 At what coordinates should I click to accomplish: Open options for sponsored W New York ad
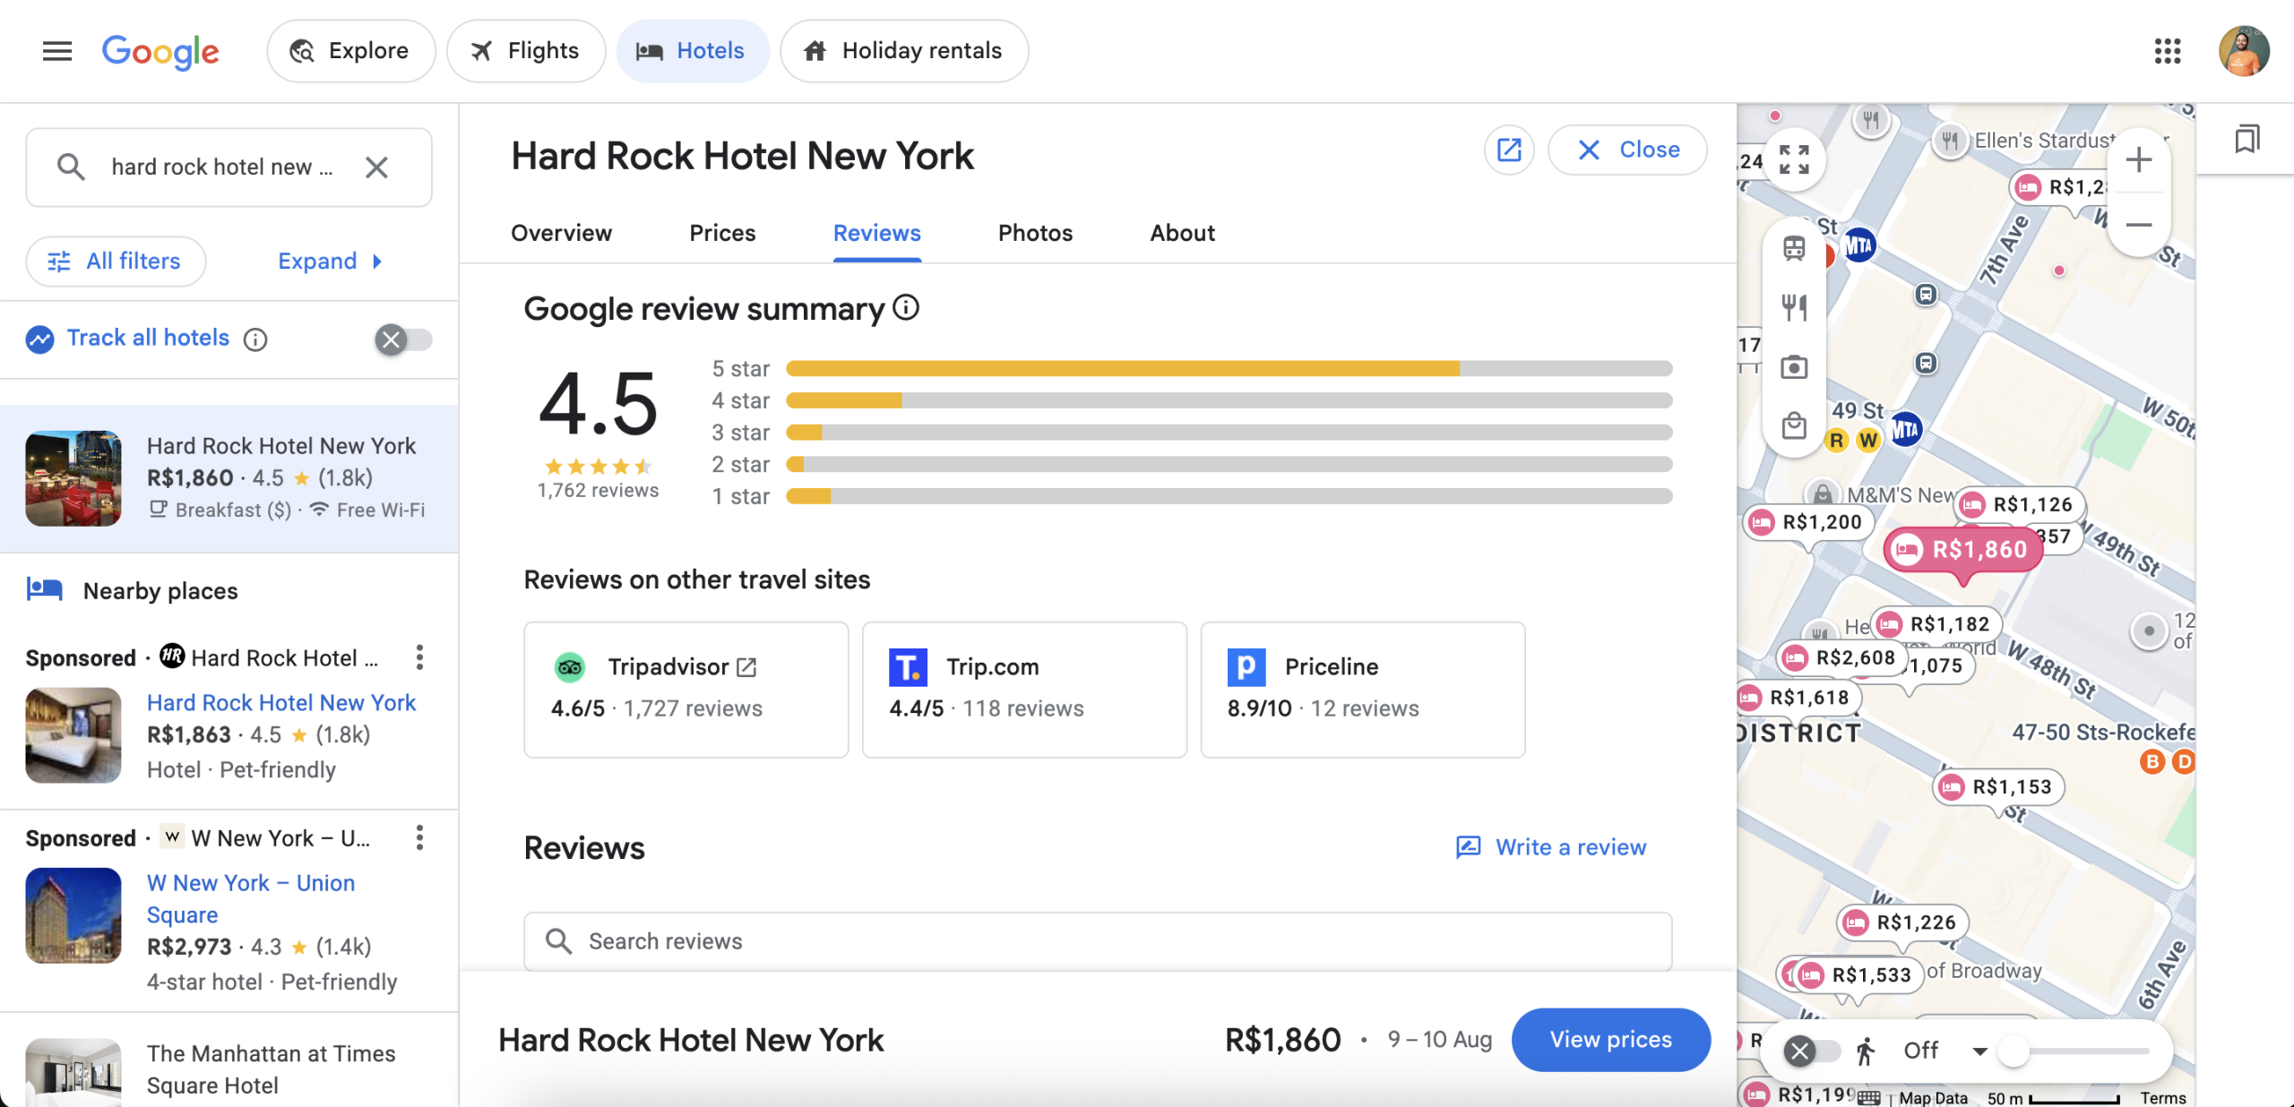coord(419,838)
